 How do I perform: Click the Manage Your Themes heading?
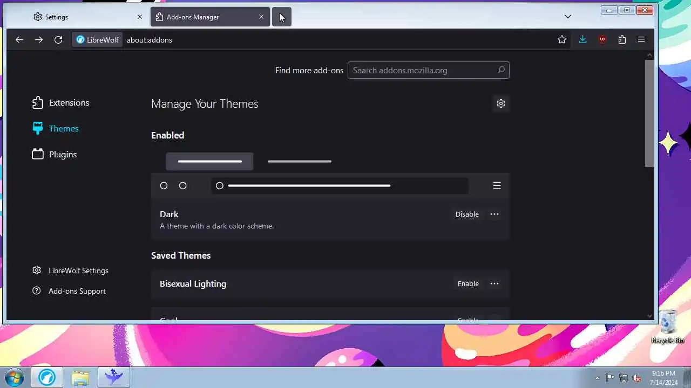click(205, 103)
